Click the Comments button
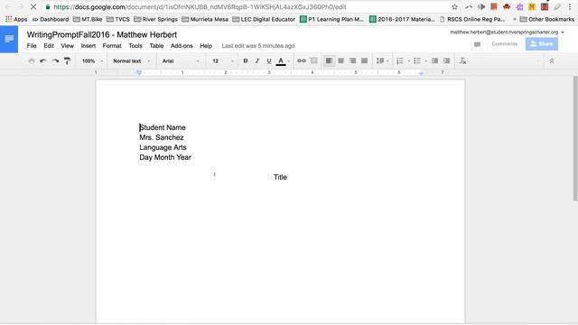The image size is (578, 325). pyautogui.click(x=504, y=44)
